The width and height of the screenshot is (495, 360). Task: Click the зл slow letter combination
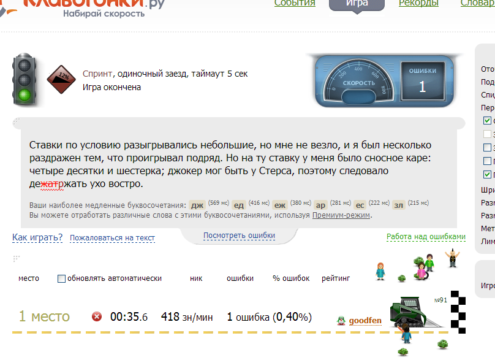399,205
